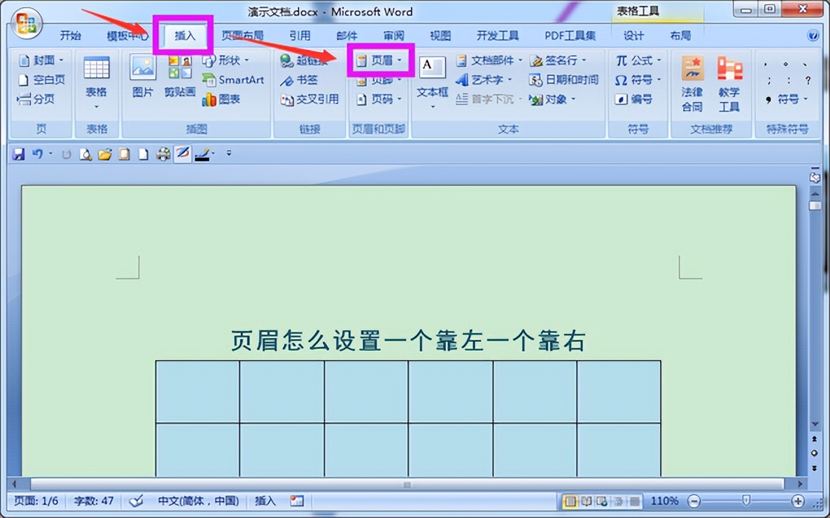830x518 pixels.
Task: Click the word count 字数: 47
Action: [93, 501]
